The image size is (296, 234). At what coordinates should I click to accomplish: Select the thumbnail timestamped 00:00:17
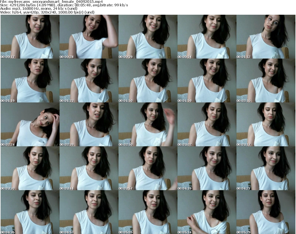tap(30, 37)
